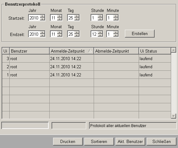This screenshot has width=178, height=148.
Task: Increase the Endzeit Stunde spinner
Action: tap(100, 33)
